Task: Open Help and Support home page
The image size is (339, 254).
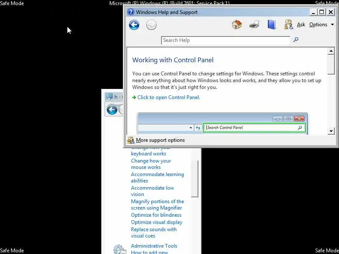Action: coord(237,25)
